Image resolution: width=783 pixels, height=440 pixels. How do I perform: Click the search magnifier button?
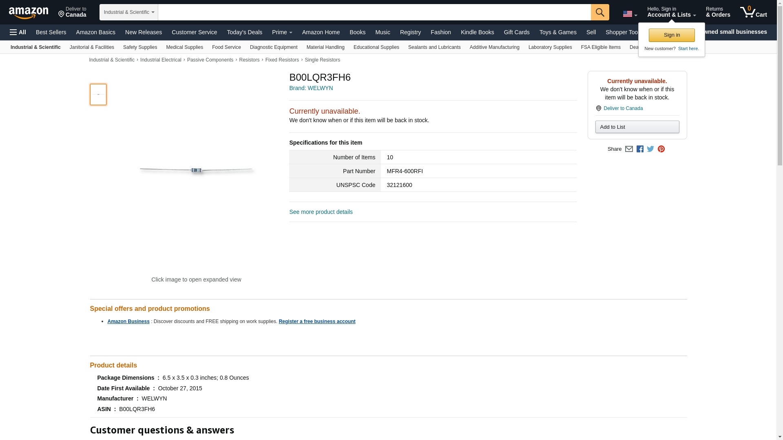(x=599, y=12)
